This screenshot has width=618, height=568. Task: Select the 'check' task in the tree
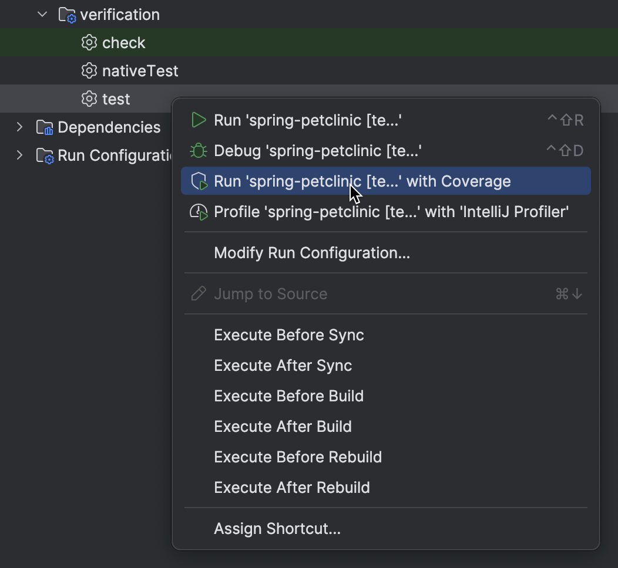pyautogui.click(x=124, y=42)
